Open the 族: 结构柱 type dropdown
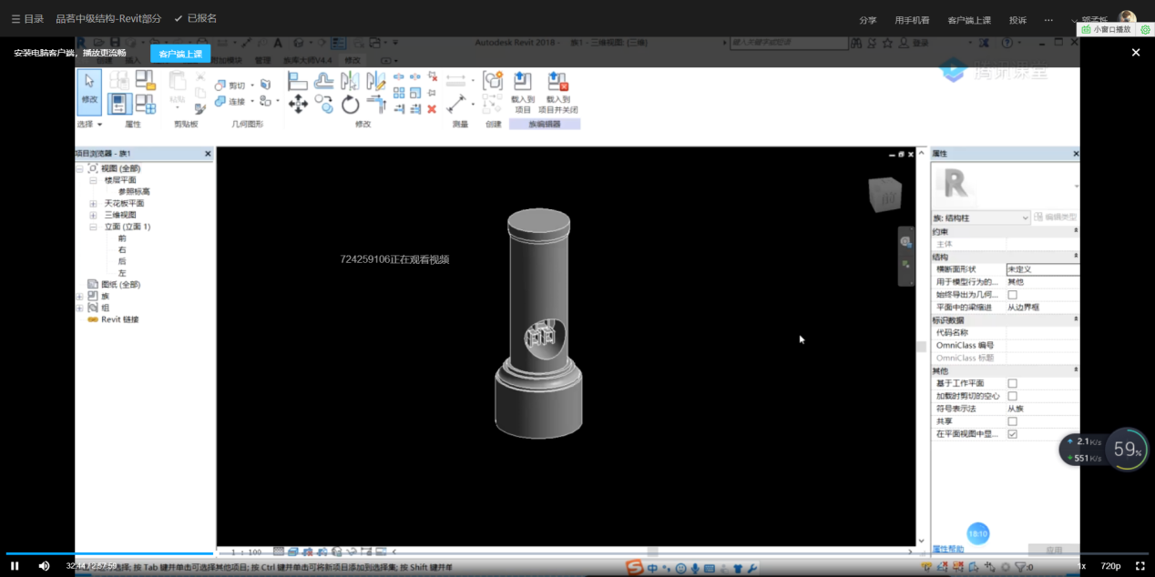Screen dimensions: 1155x577 pos(1025,218)
